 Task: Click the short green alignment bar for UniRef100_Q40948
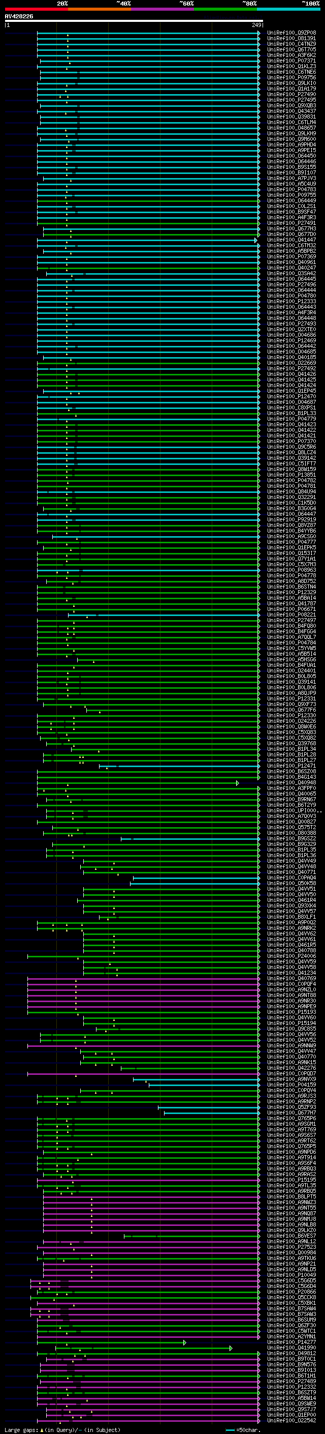point(138,783)
